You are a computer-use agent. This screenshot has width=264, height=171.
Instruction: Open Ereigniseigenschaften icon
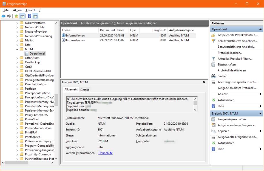(x=213, y=119)
